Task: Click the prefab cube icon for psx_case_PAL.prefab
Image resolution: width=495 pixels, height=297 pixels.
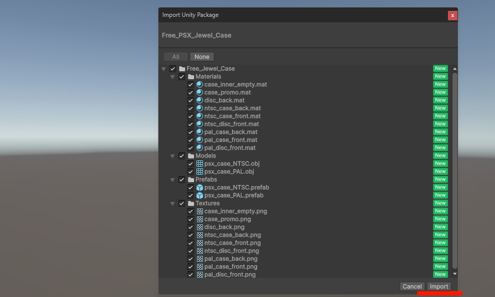Action: click(x=199, y=196)
